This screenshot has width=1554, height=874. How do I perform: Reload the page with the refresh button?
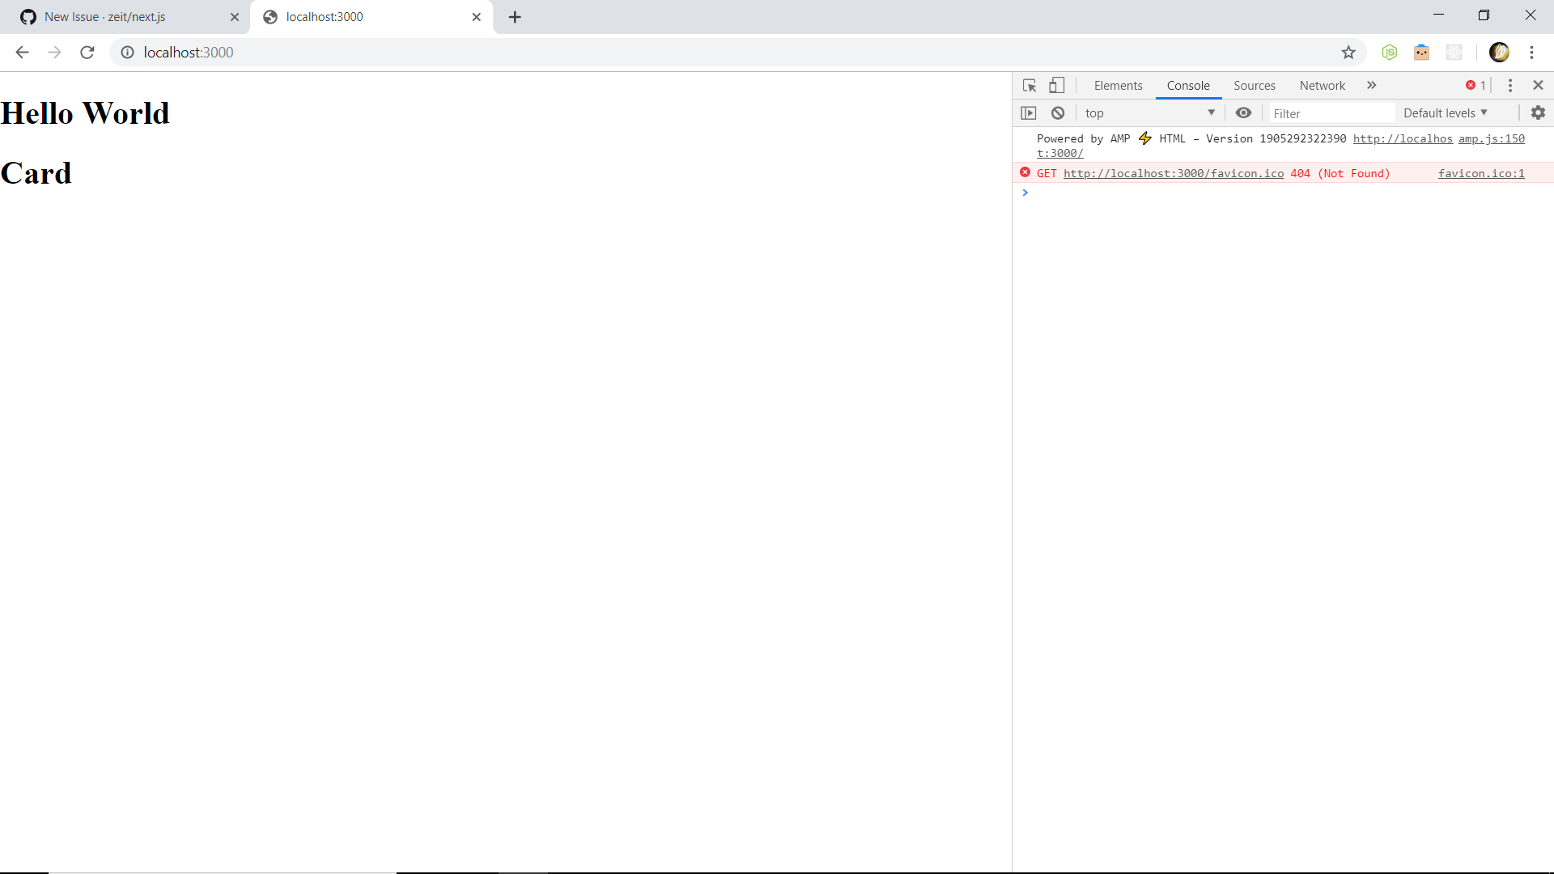click(x=87, y=52)
